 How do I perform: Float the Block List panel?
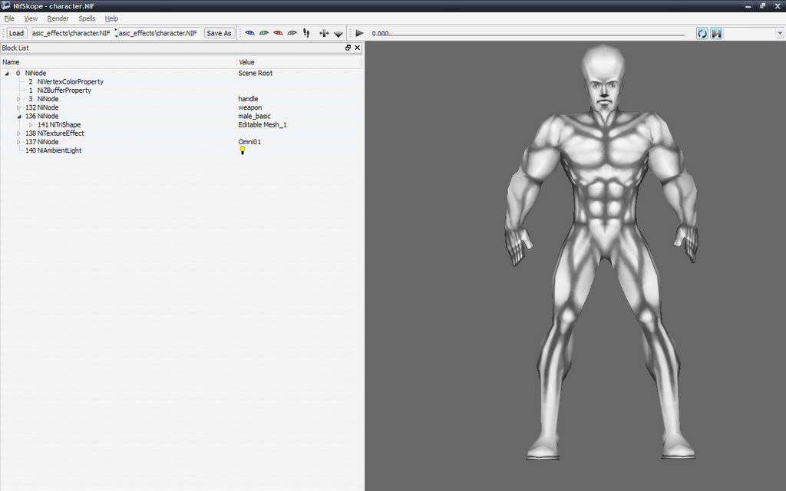[348, 48]
